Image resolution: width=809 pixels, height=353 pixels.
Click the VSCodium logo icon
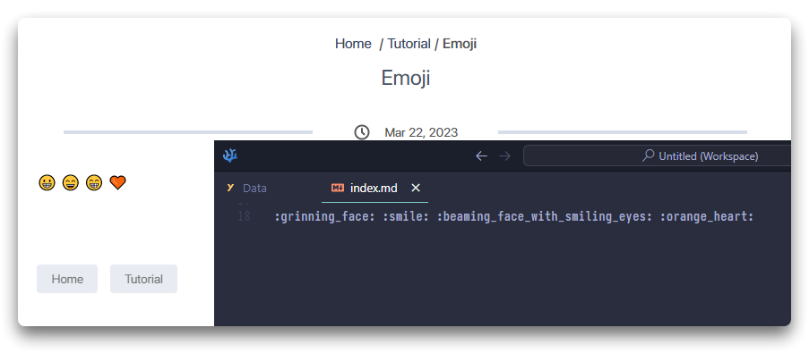pos(230,155)
